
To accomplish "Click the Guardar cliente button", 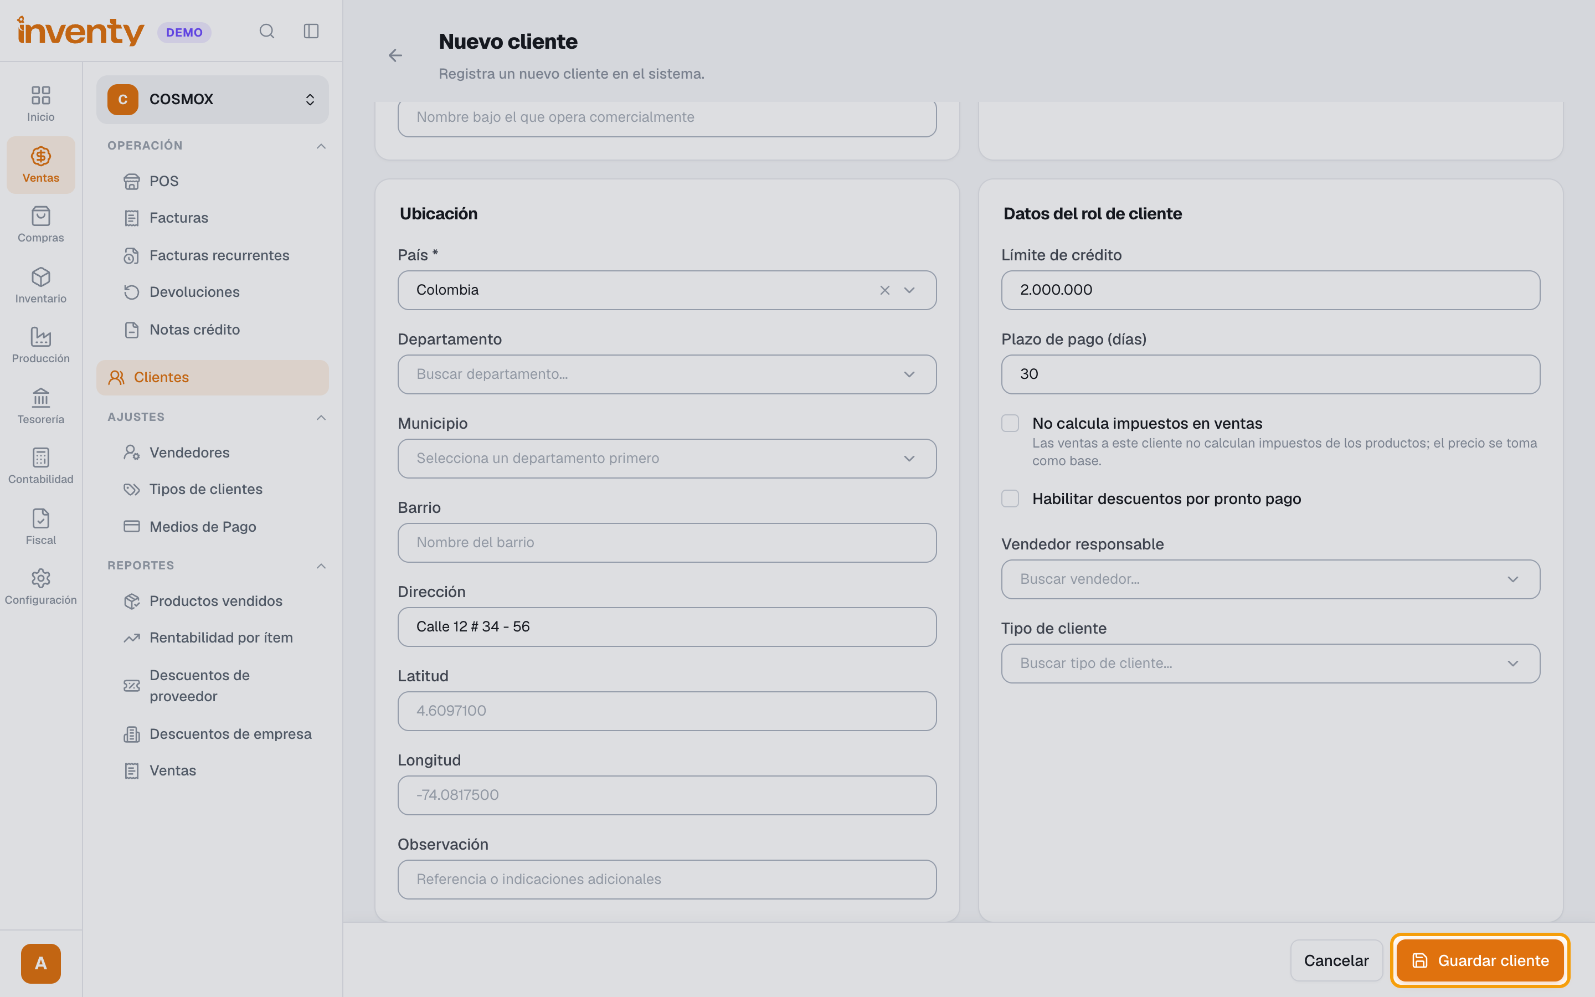I will coord(1480,961).
